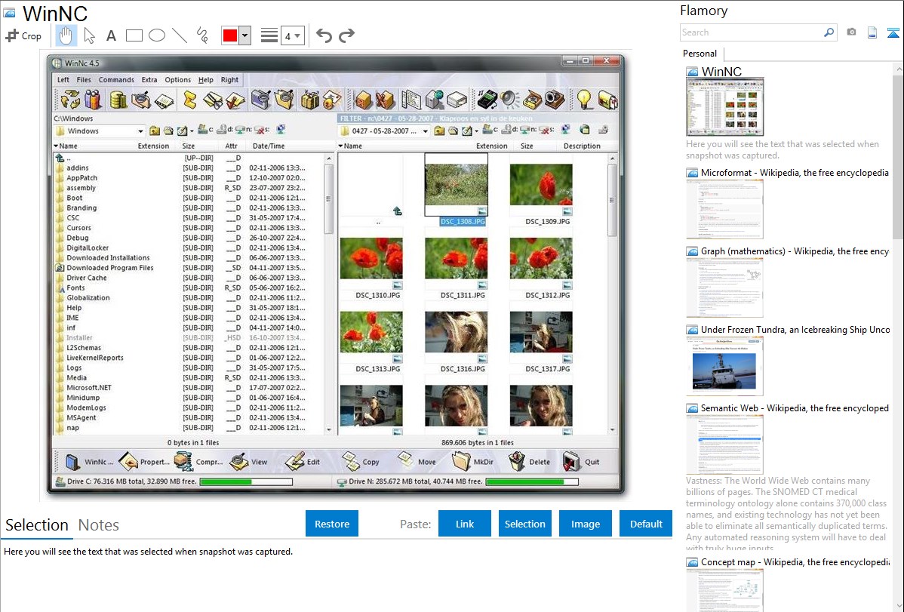Image resolution: width=904 pixels, height=612 pixels.
Task: Undo the last annotation
Action: pos(324,35)
